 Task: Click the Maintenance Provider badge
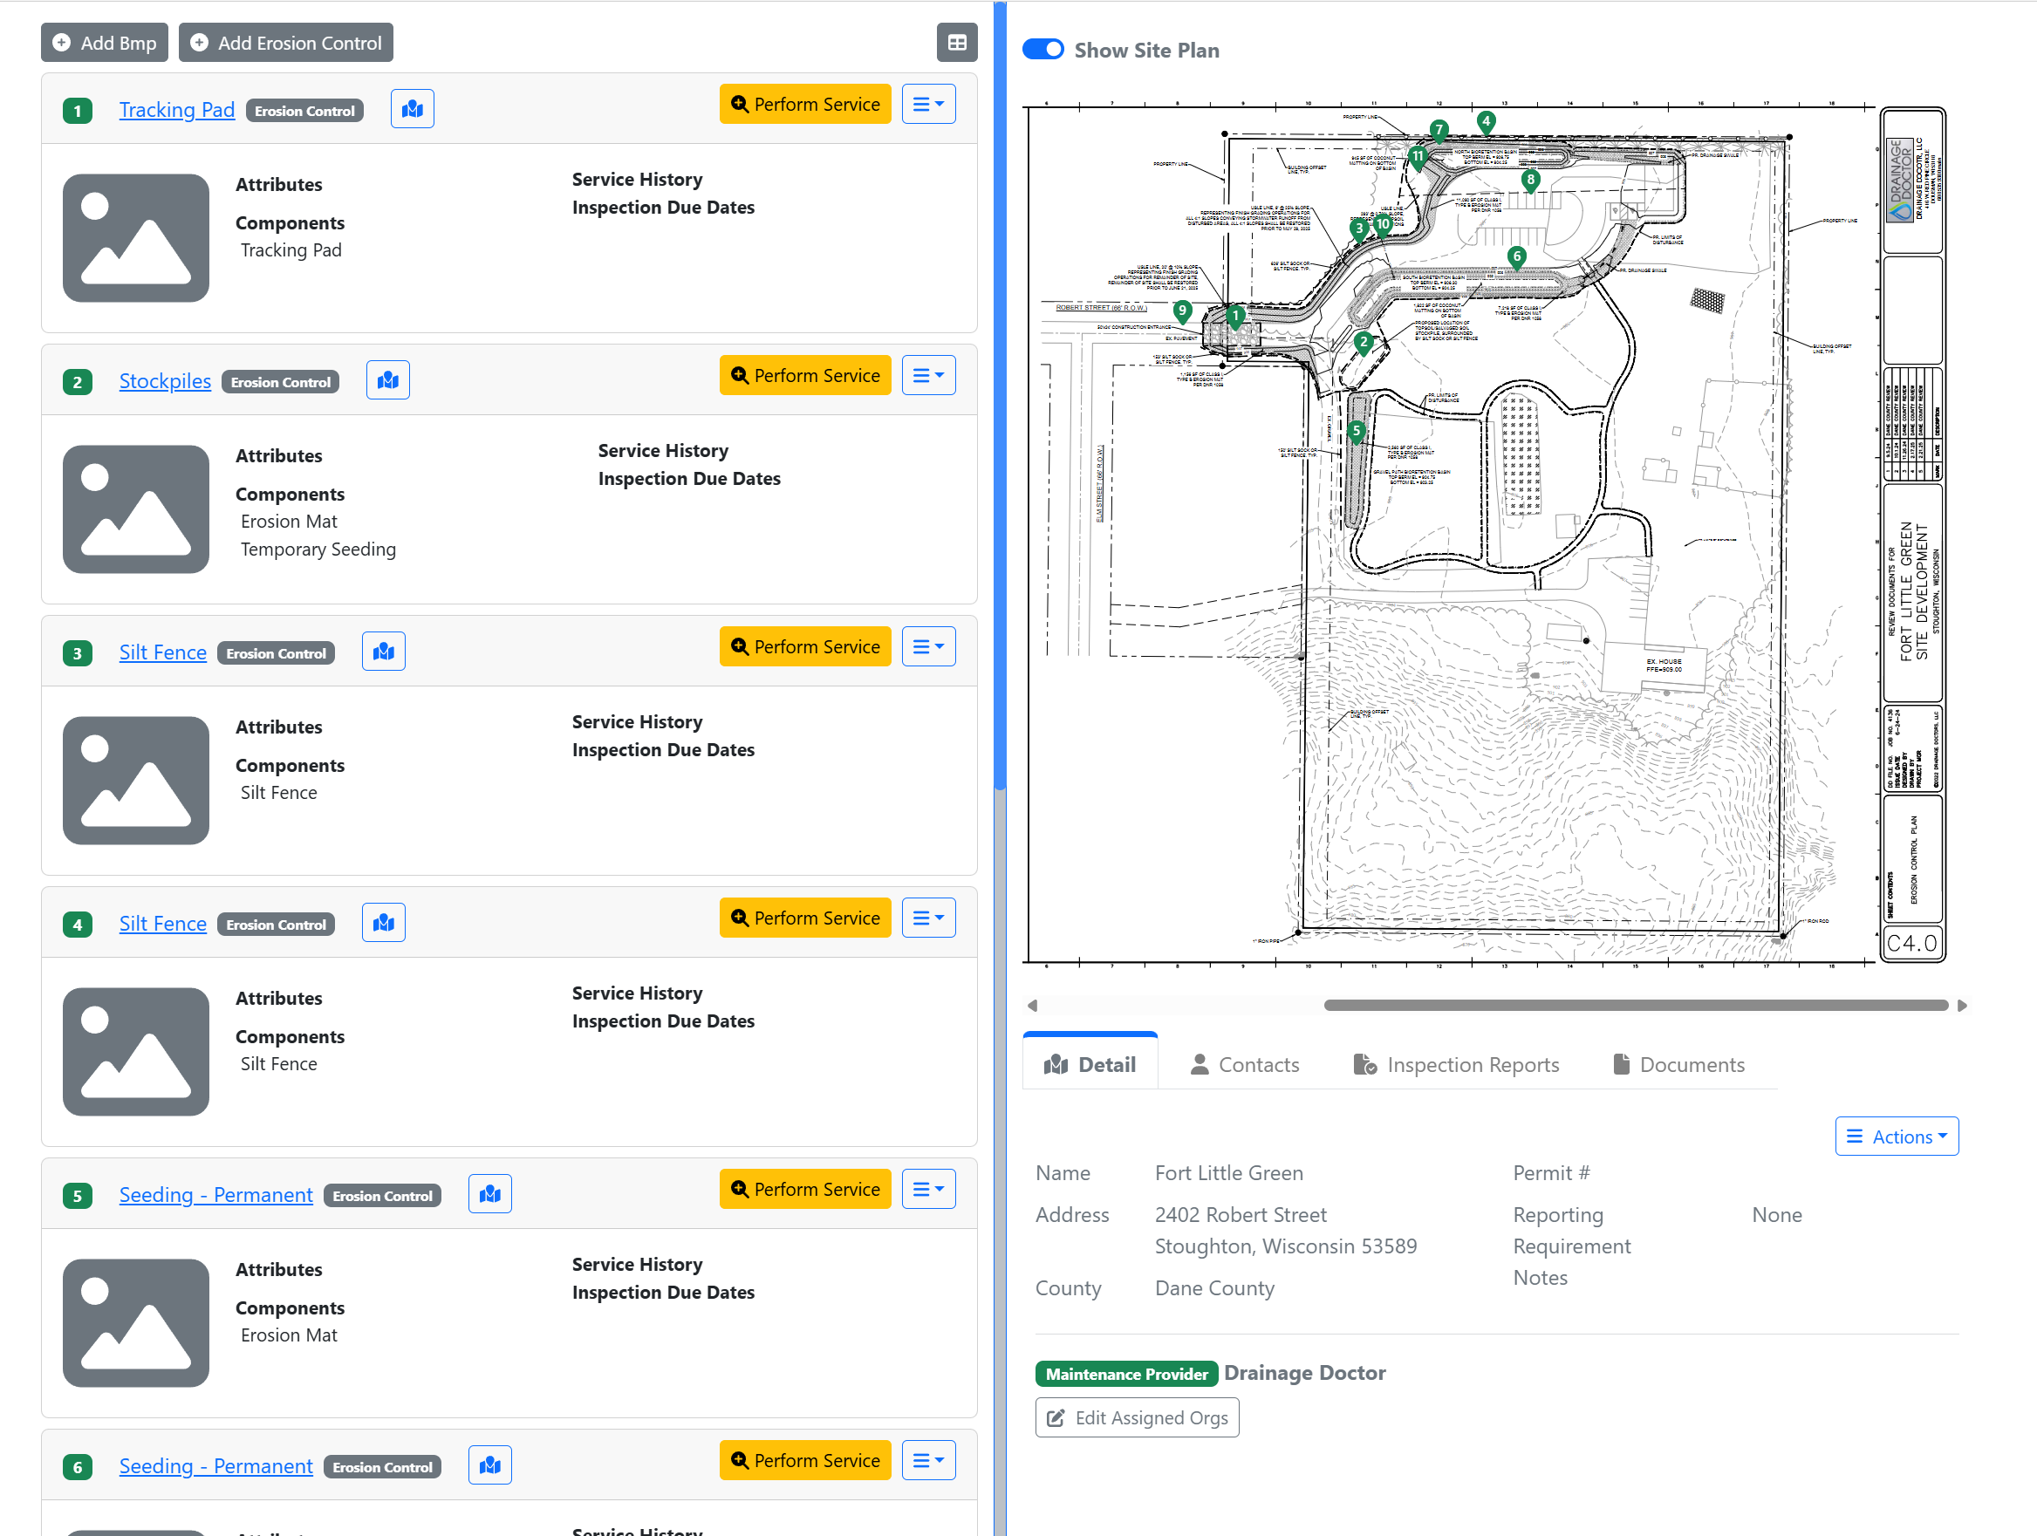1126,1374
